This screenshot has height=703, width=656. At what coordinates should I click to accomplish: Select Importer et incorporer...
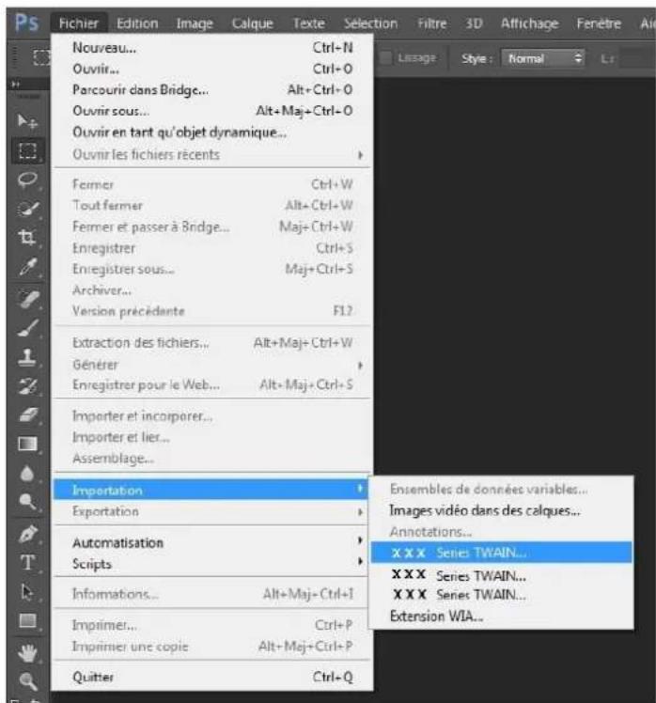(x=212, y=416)
